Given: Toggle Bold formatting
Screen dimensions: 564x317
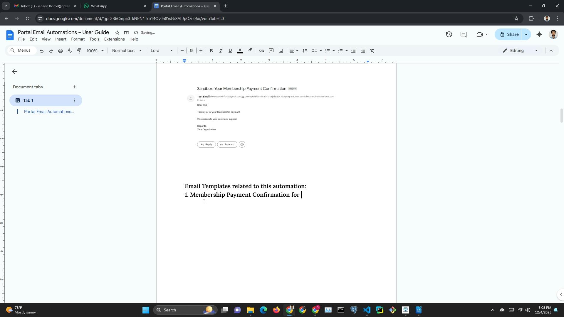Looking at the screenshot, I should click(x=211, y=51).
